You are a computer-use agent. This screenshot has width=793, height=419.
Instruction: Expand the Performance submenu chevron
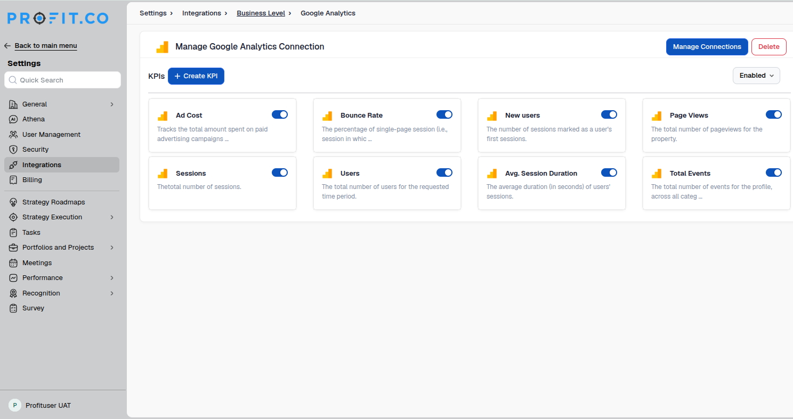(x=112, y=278)
